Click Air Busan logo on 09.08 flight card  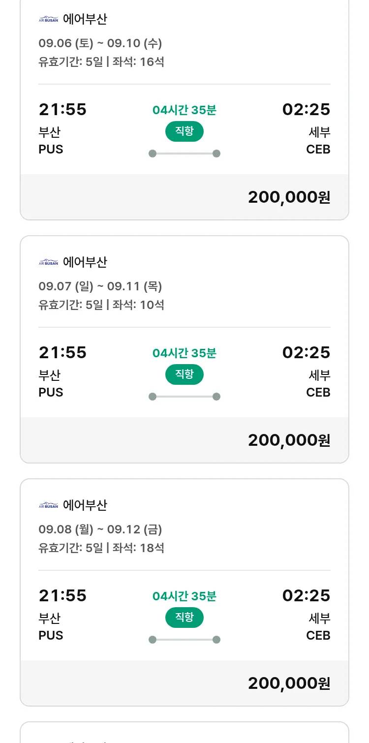pyautogui.click(x=48, y=506)
